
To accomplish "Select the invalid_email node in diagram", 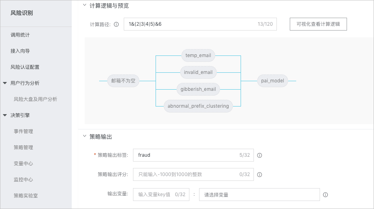I will [x=198, y=72].
